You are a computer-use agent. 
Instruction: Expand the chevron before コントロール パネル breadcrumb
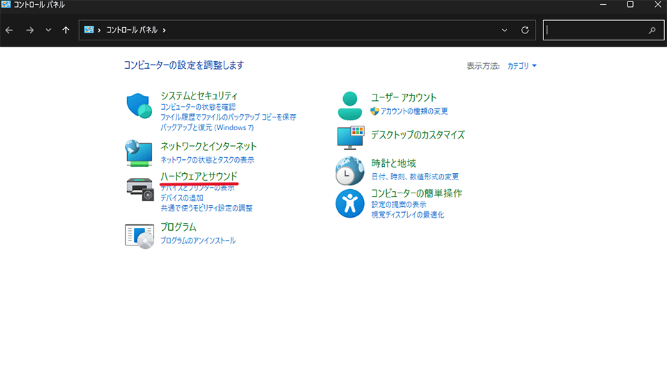coord(99,30)
